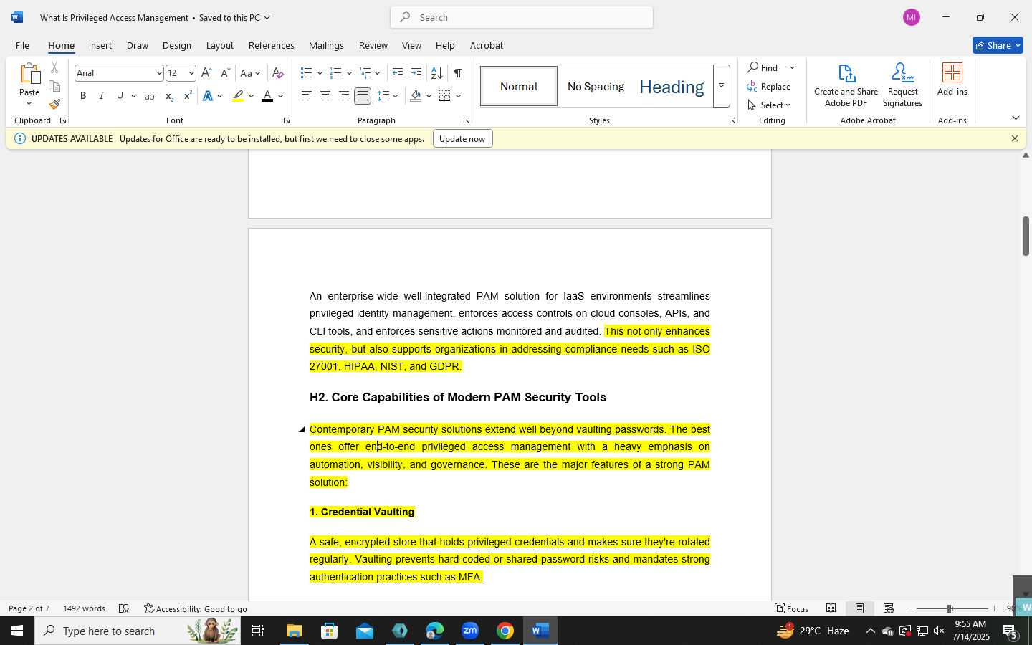Switch to Read Mode view

[x=831, y=608]
